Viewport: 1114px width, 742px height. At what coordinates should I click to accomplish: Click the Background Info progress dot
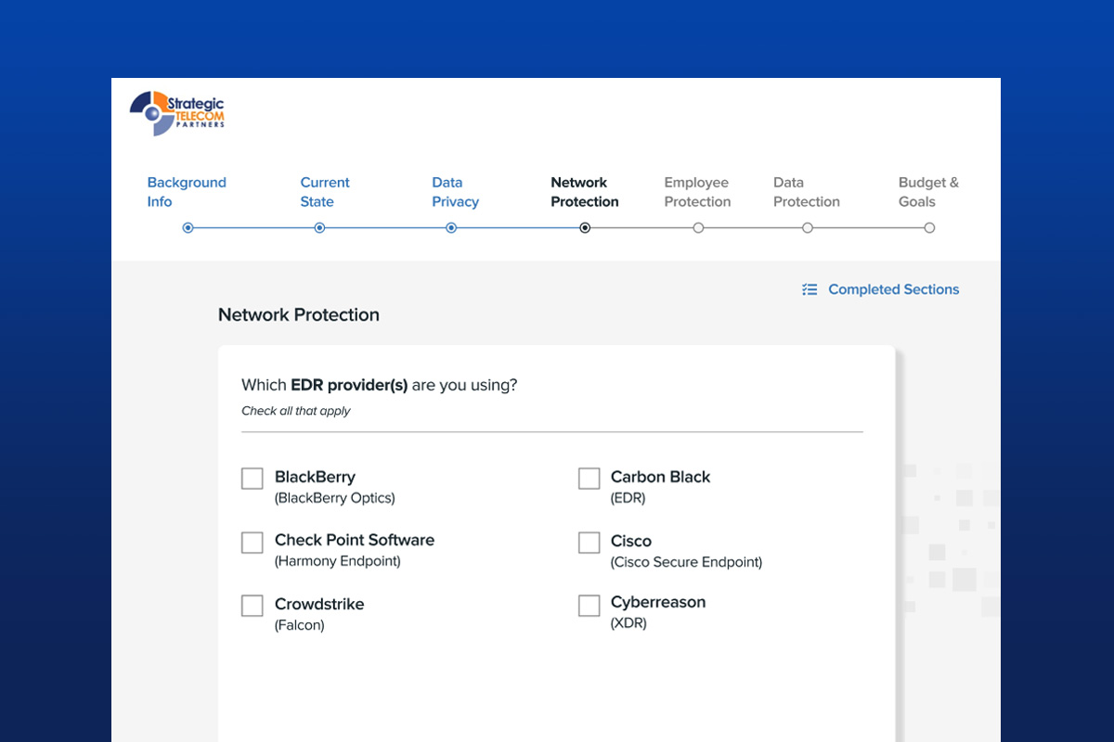click(x=188, y=227)
